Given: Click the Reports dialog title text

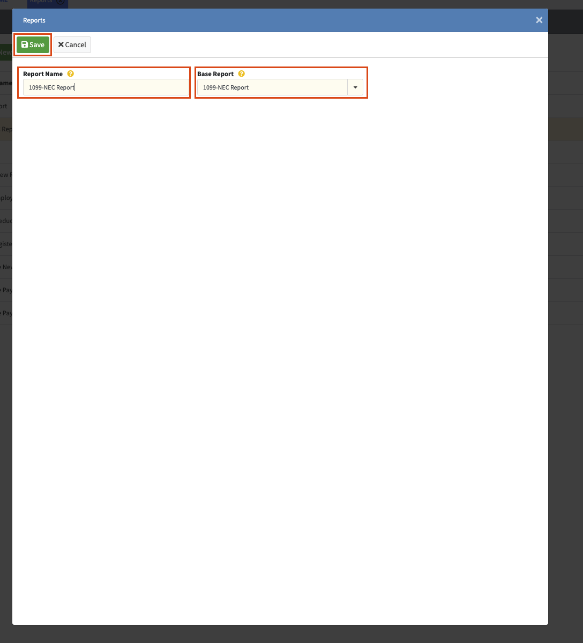Looking at the screenshot, I should [x=34, y=20].
